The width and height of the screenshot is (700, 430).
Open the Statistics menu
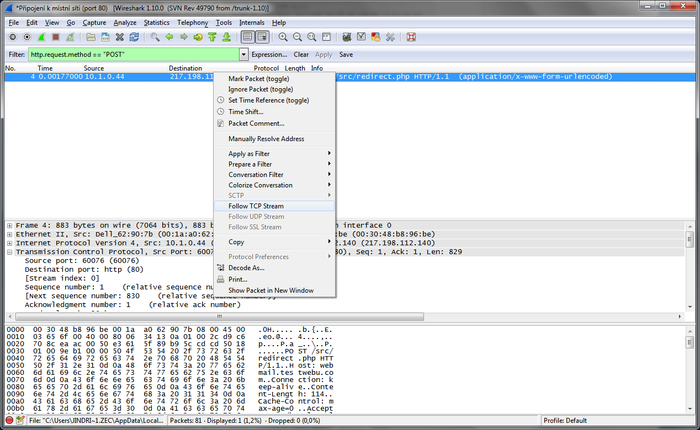(x=157, y=23)
